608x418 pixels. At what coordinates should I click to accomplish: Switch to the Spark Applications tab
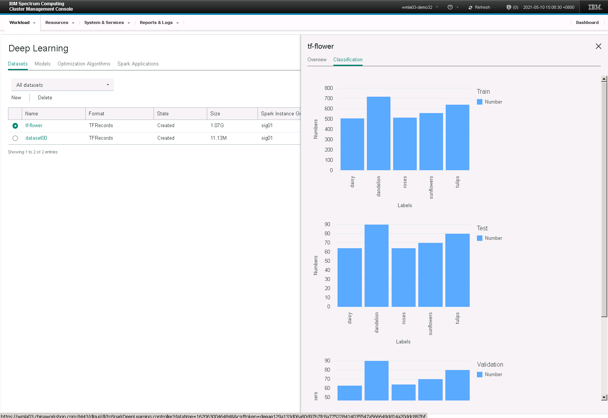pos(138,64)
